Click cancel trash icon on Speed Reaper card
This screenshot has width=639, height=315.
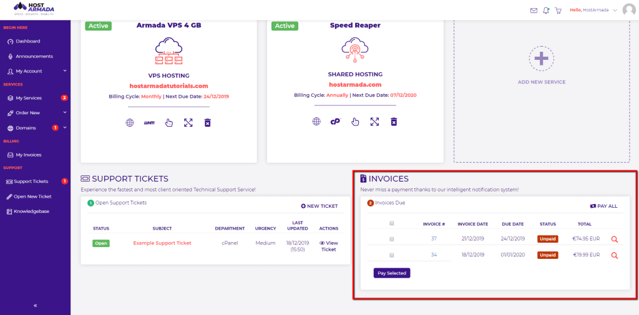click(394, 122)
